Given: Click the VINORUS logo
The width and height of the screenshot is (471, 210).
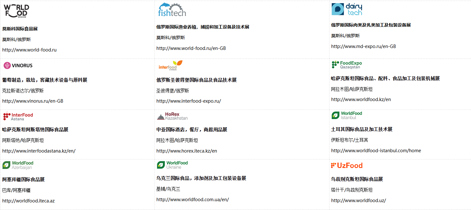Looking at the screenshot, I should click(x=18, y=65).
